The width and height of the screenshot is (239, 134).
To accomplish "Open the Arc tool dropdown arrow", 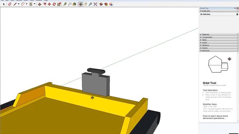I will tap(27, 4).
